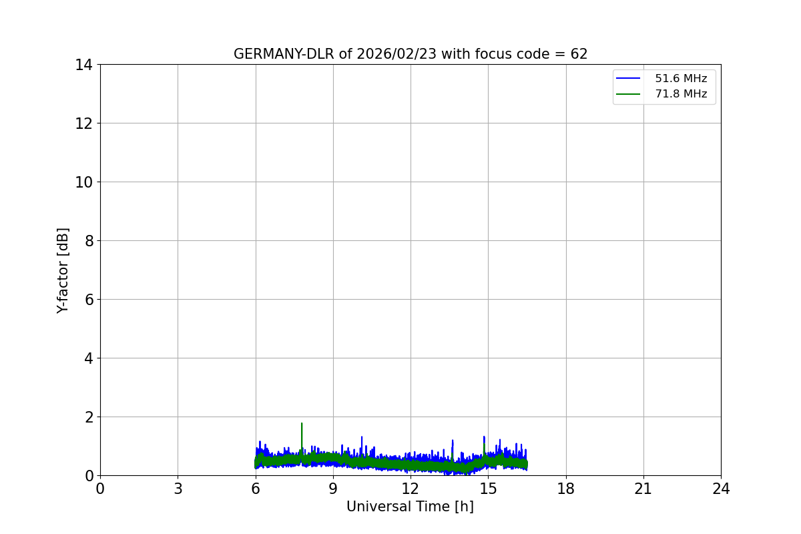Screen dimensions: 801x534
Task: Click x-axis tick label 15
Action: [488, 489]
